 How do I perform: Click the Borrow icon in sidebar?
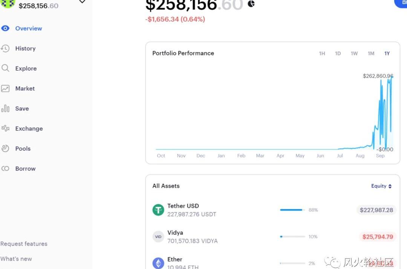5,169
